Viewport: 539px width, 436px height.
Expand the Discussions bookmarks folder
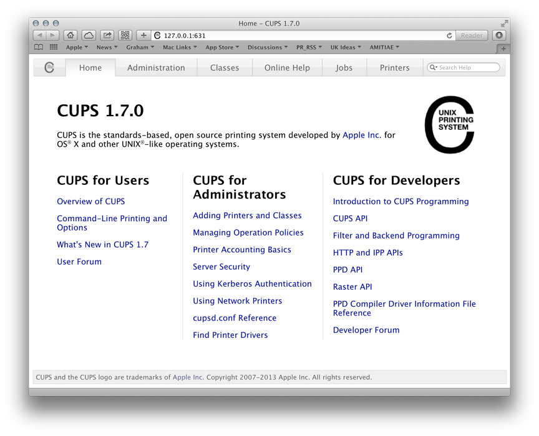pos(268,47)
